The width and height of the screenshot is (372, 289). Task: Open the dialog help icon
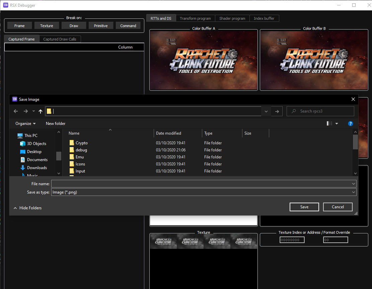click(x=351, y=123)
